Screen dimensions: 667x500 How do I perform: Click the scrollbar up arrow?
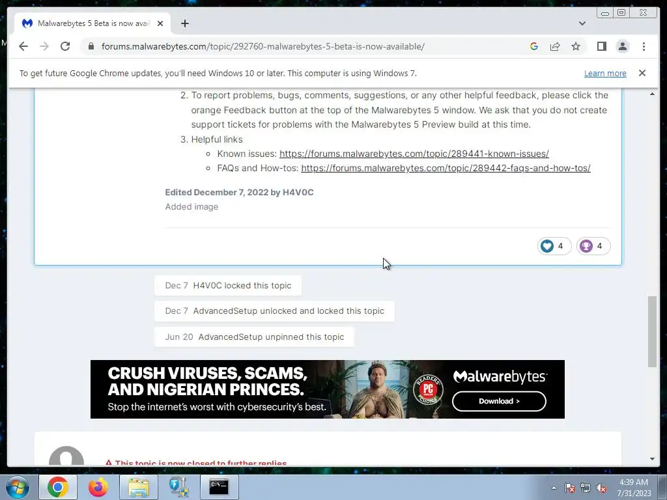tap(652, 94)
